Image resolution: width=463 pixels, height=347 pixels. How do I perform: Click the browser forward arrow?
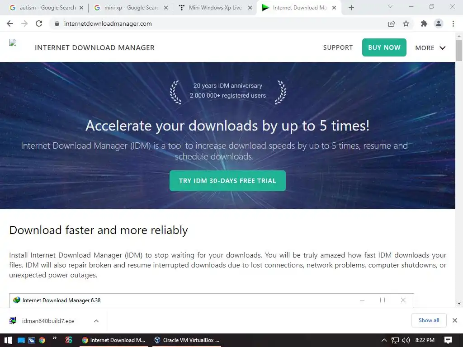click(x=24, y=23)
